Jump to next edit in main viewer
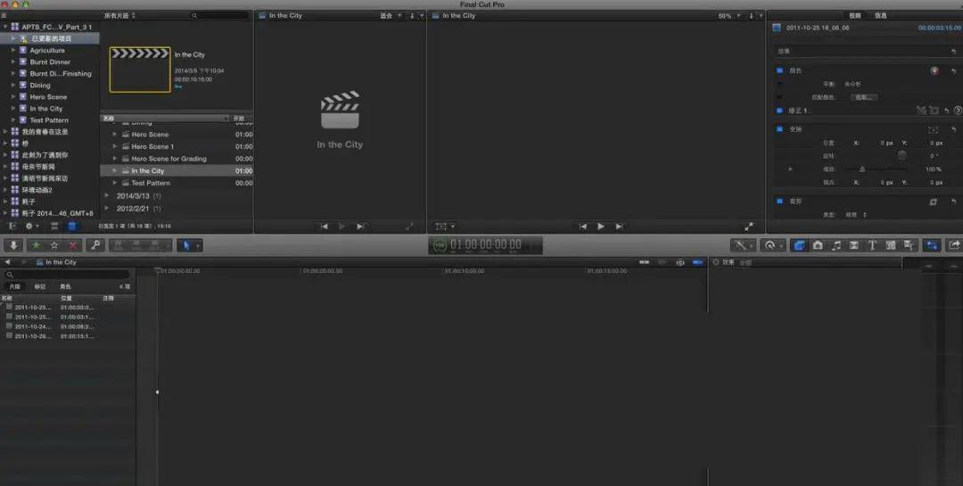Viewport: 963px width, 486px height. (x=619, y=227)
